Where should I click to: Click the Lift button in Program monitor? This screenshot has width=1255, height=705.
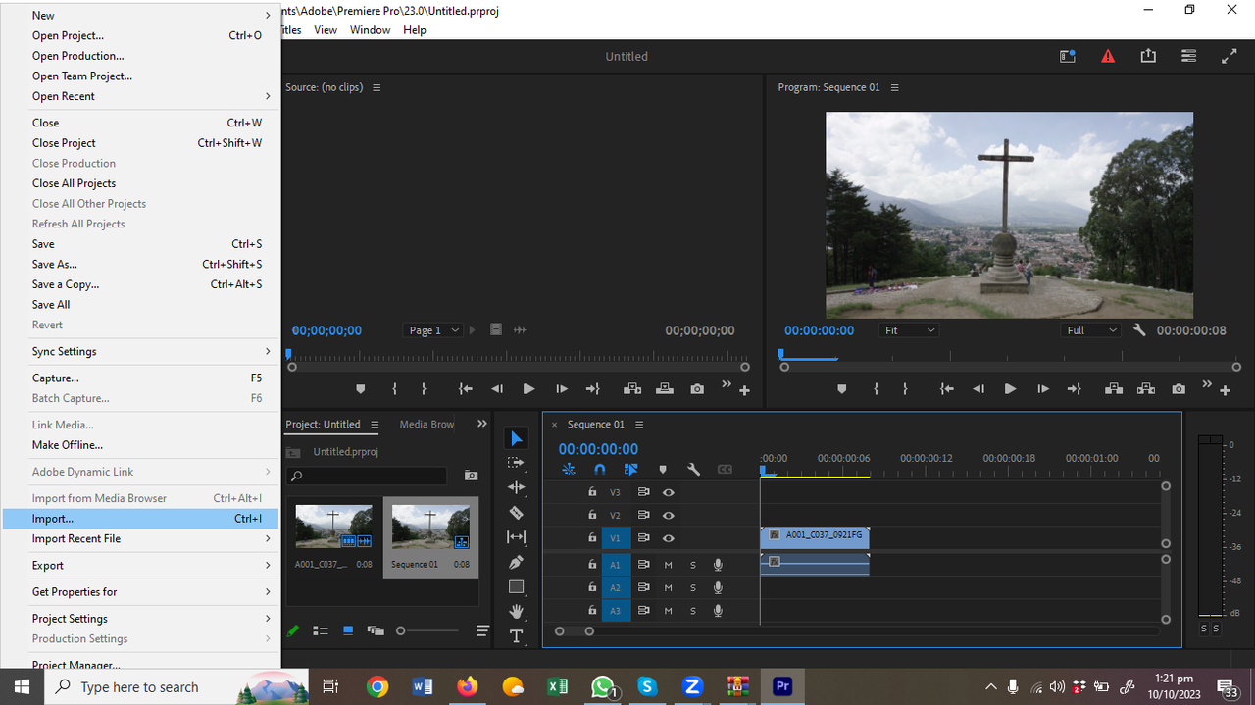coord(1114,389)
